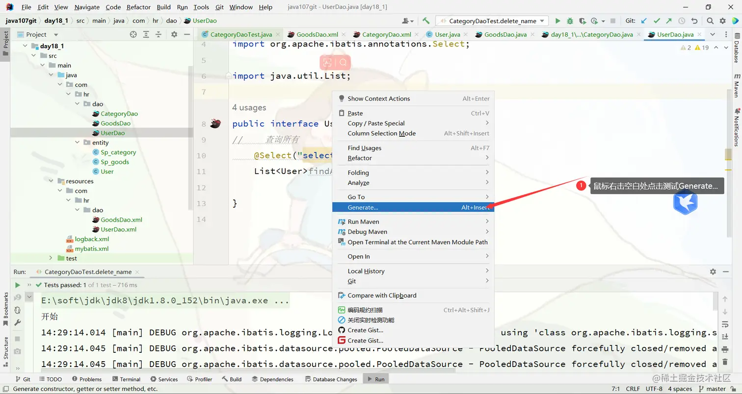This screenshot has width=742, height=394.
Task: Push commits with the Git green arrow
Action: [x=669, y=21]
